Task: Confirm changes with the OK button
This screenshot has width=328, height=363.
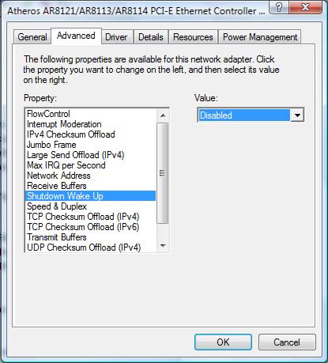Action: (223, 342)
